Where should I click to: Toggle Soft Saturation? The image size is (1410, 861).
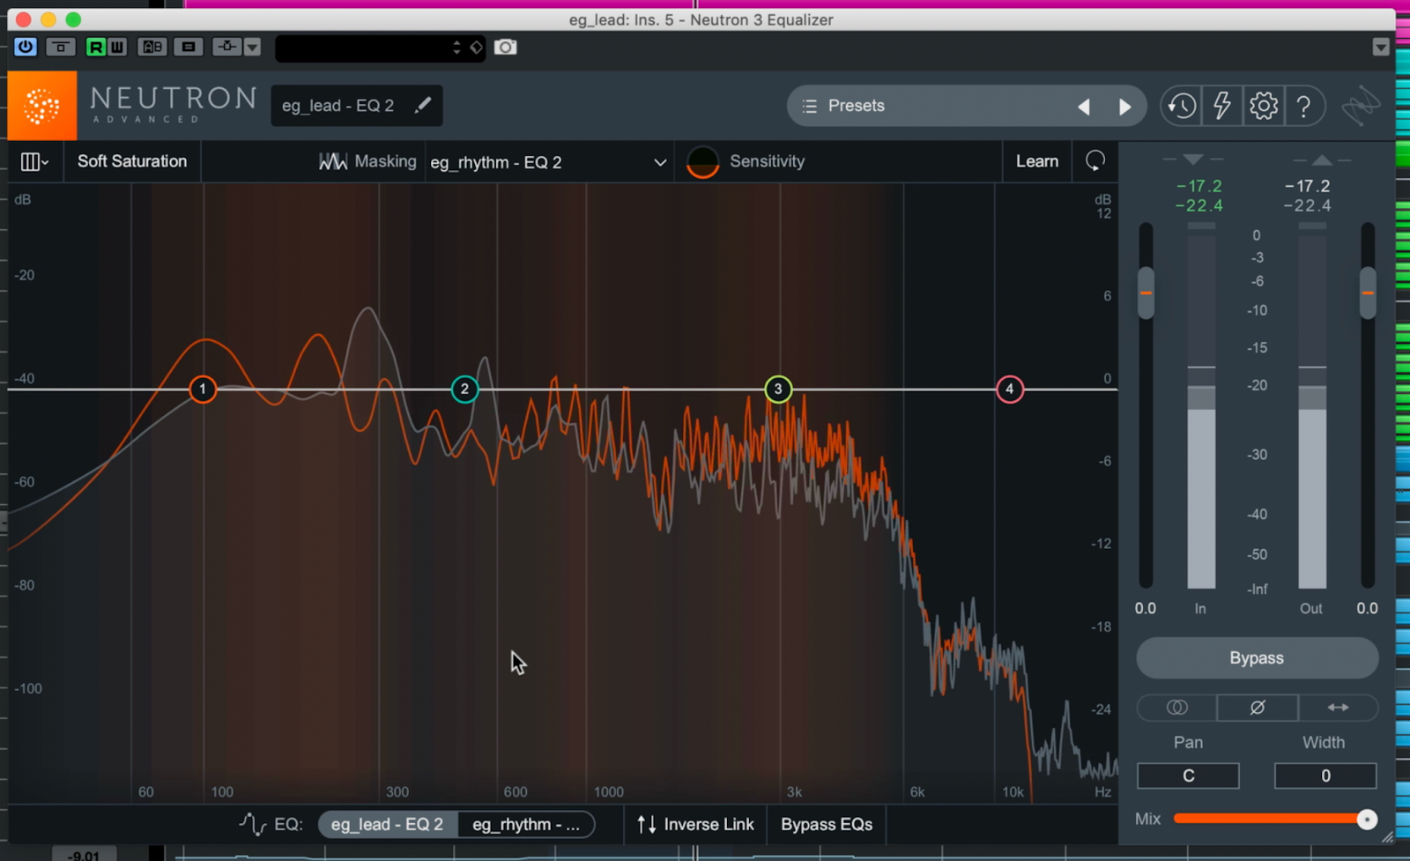132,161
